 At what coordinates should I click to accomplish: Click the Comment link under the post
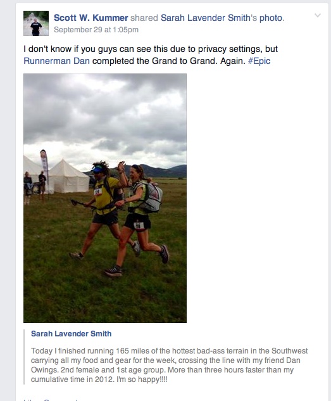click(x=61, y=400)
